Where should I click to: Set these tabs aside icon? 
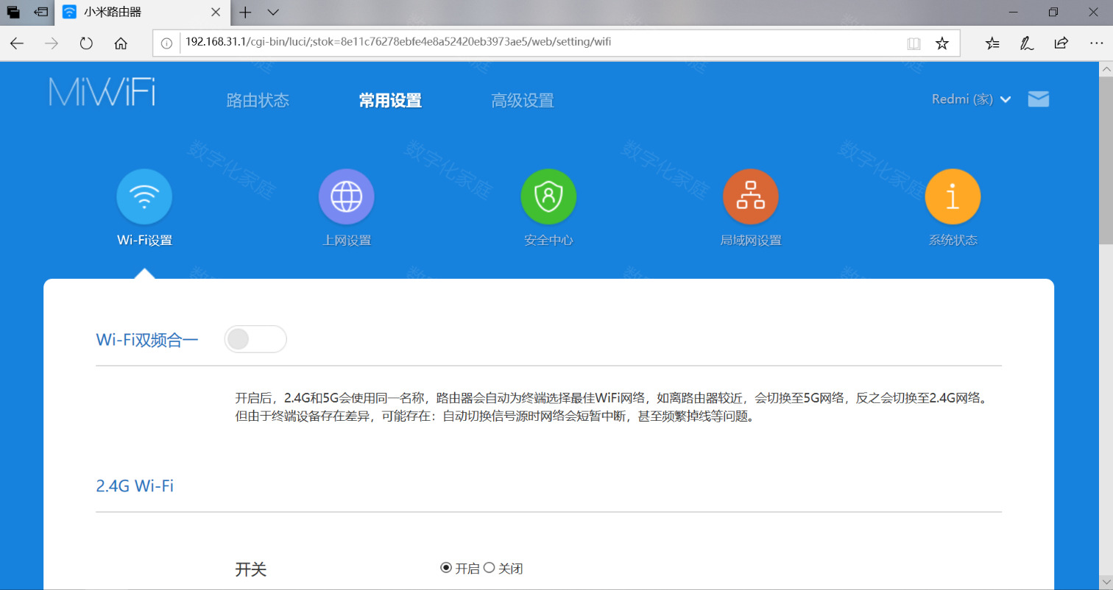[x=41, y=13]
